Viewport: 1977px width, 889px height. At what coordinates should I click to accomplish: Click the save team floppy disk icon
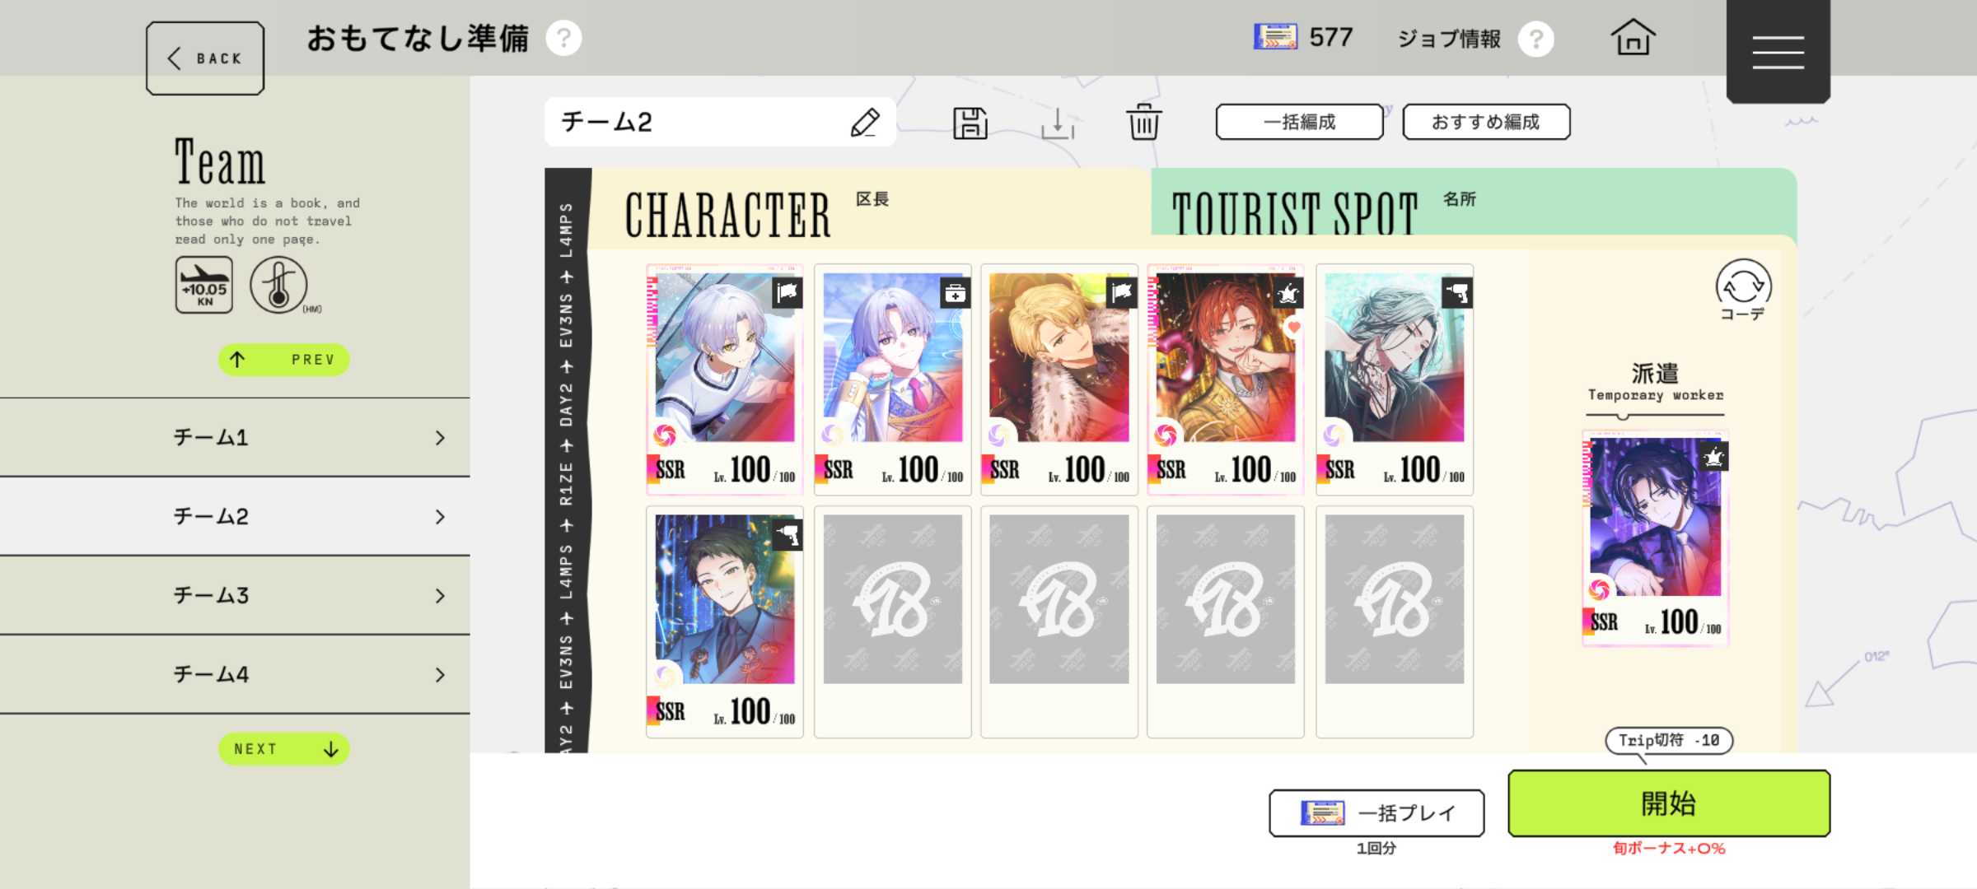tap(970, 123)
